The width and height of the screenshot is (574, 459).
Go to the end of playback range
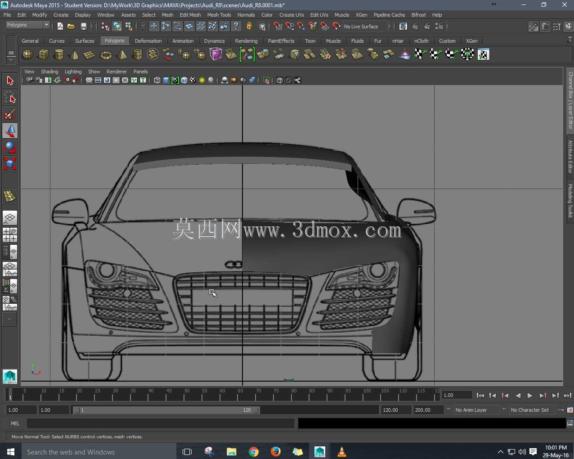pos(568,396)
